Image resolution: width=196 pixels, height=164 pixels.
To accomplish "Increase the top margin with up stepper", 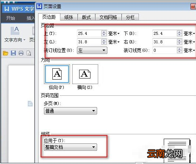I will click(x=104, y=32).
